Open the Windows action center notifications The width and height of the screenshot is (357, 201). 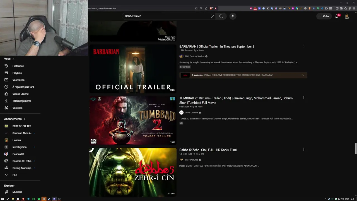(x=352, y=199)
